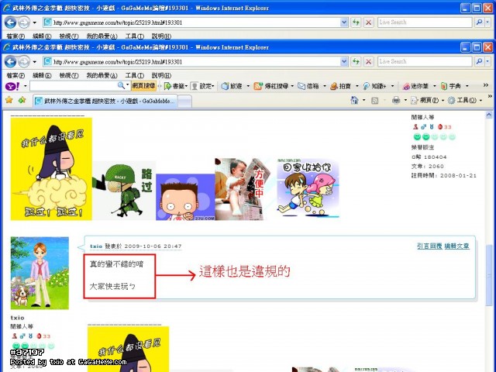Click the Stop loading icon

click(x=368, y=61)
